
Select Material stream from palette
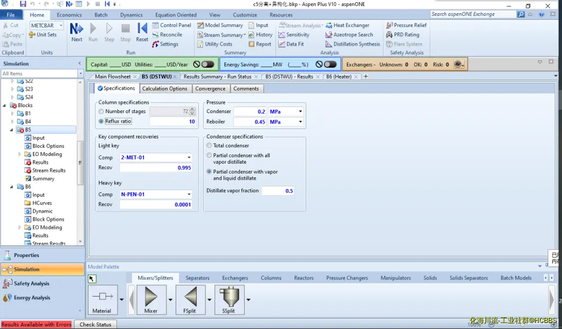pos(103,299)
